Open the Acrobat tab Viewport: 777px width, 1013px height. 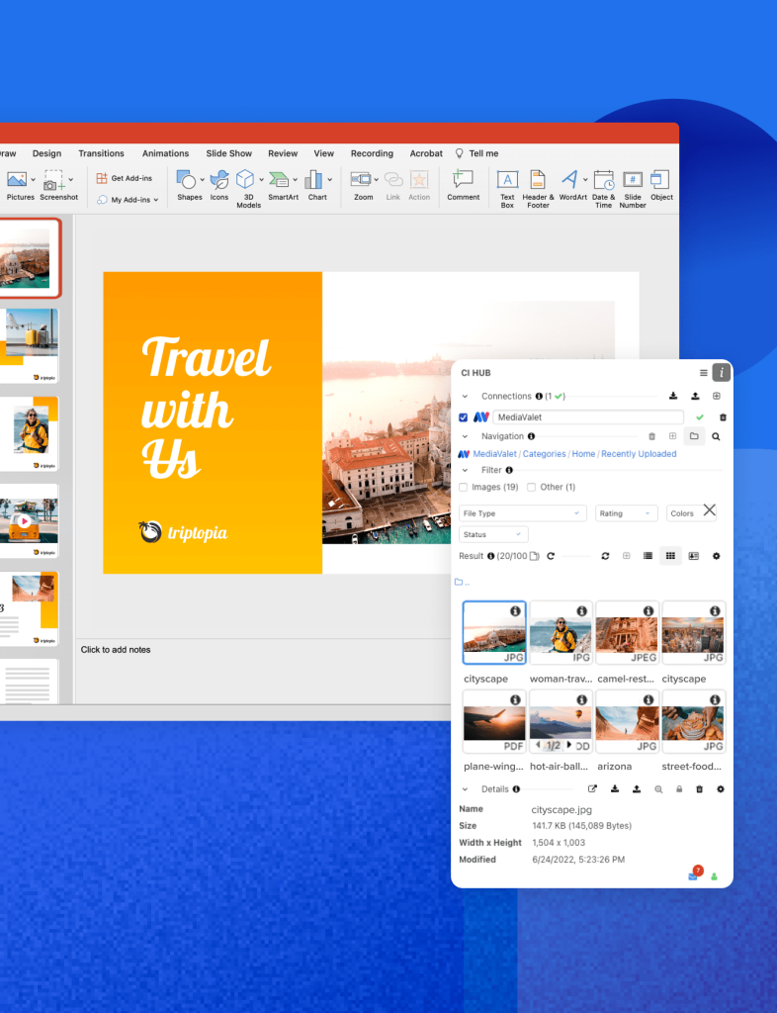point(426,153)
